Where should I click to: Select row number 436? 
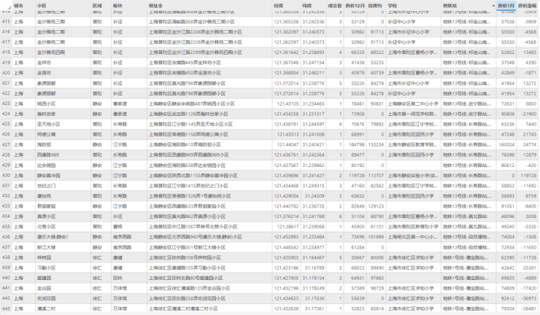click(x=6, y=237)
